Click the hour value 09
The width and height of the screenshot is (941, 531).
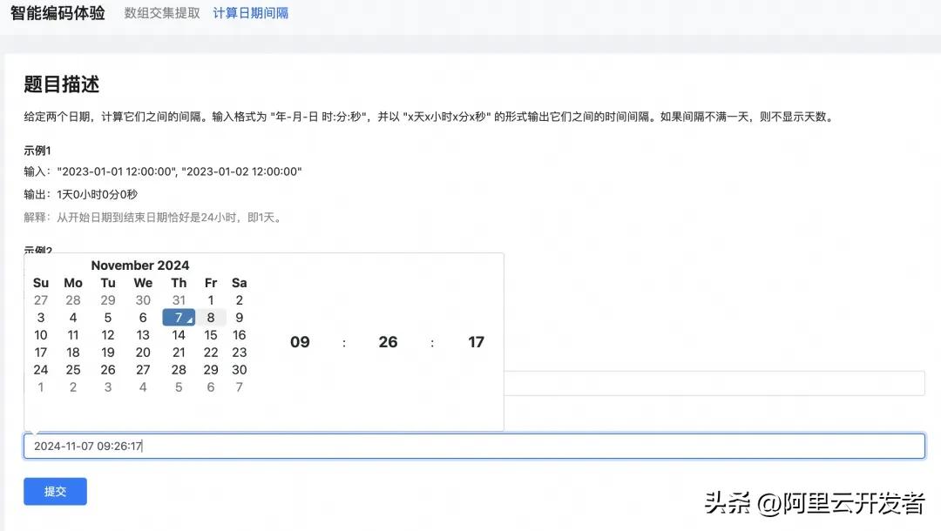coord(300,342)
